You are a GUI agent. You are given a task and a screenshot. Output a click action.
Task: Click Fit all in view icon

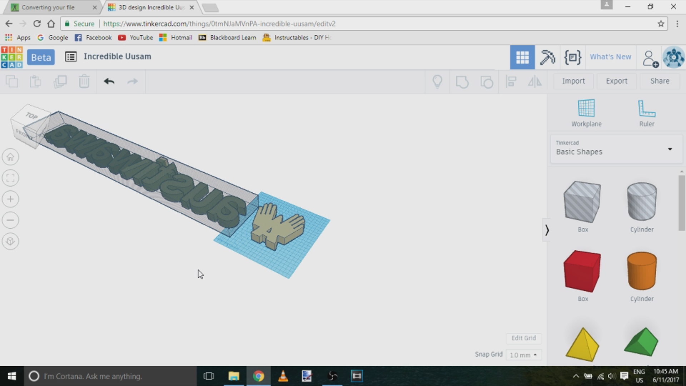point(10,178)
